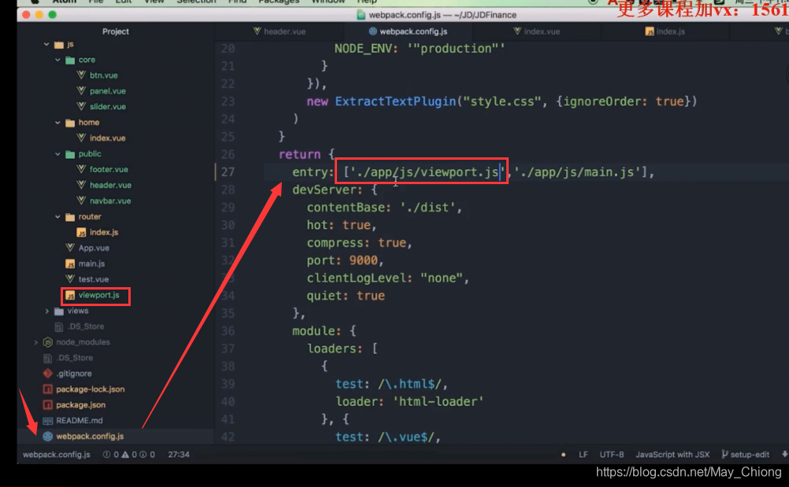This screenshot has height=487, width=789.
Task: Click the linter error count icon in status bar
Action: 106,454
